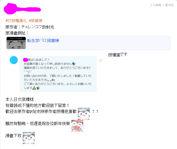Click the 原漫畫網址 label text
This screenshot has height=149, width=177.
[17, 33]
